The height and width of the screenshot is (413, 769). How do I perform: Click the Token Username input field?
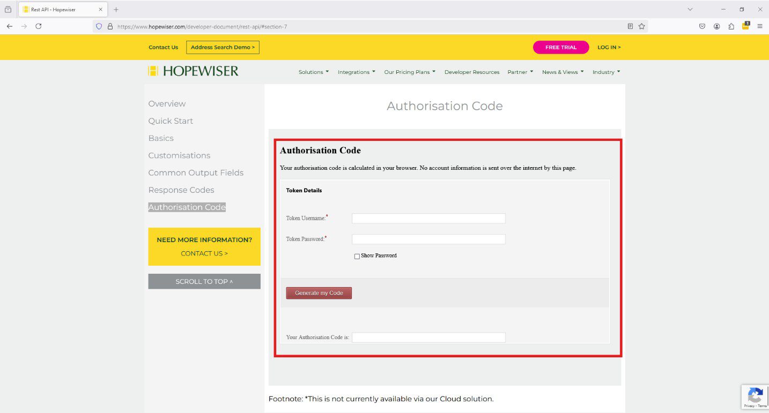(428, 219)
